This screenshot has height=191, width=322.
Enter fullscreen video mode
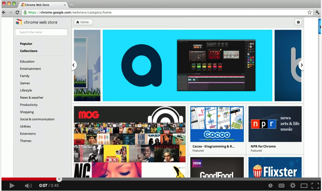(x=315, y=186)
